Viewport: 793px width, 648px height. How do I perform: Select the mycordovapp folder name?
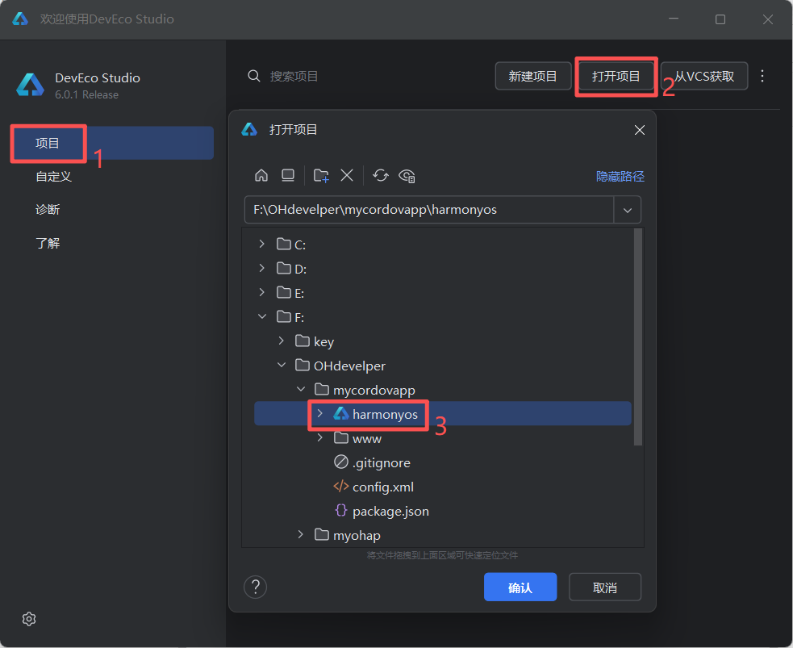tap(374, 391)
